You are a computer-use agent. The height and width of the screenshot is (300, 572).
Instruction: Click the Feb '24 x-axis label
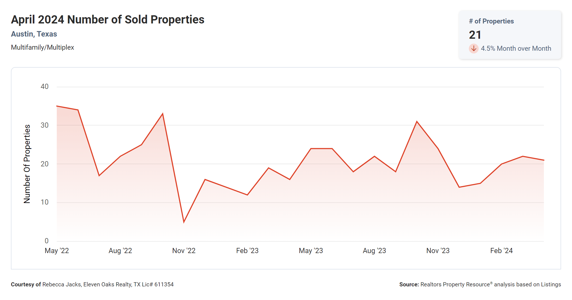click(501, 251)
